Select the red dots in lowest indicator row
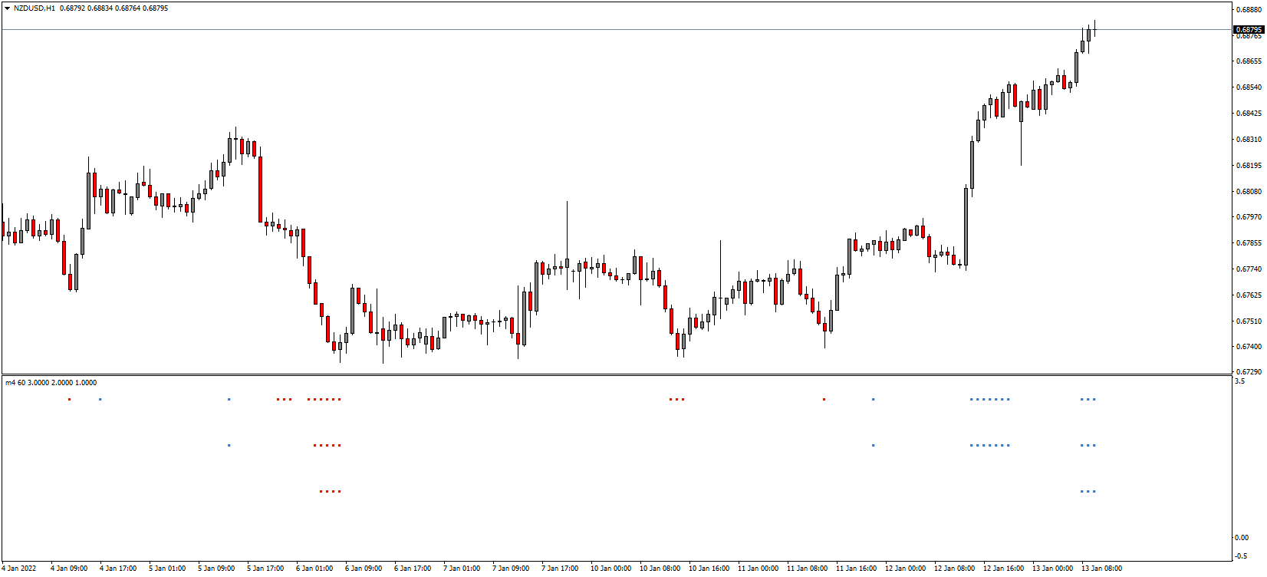1267x577 pixels. tap(330, 491)
